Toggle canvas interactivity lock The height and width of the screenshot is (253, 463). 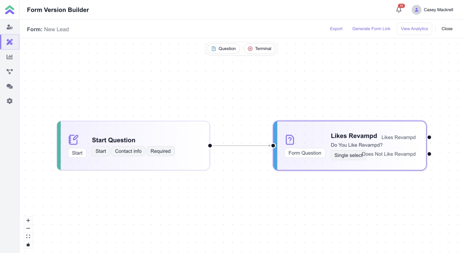tap(28, 245)
